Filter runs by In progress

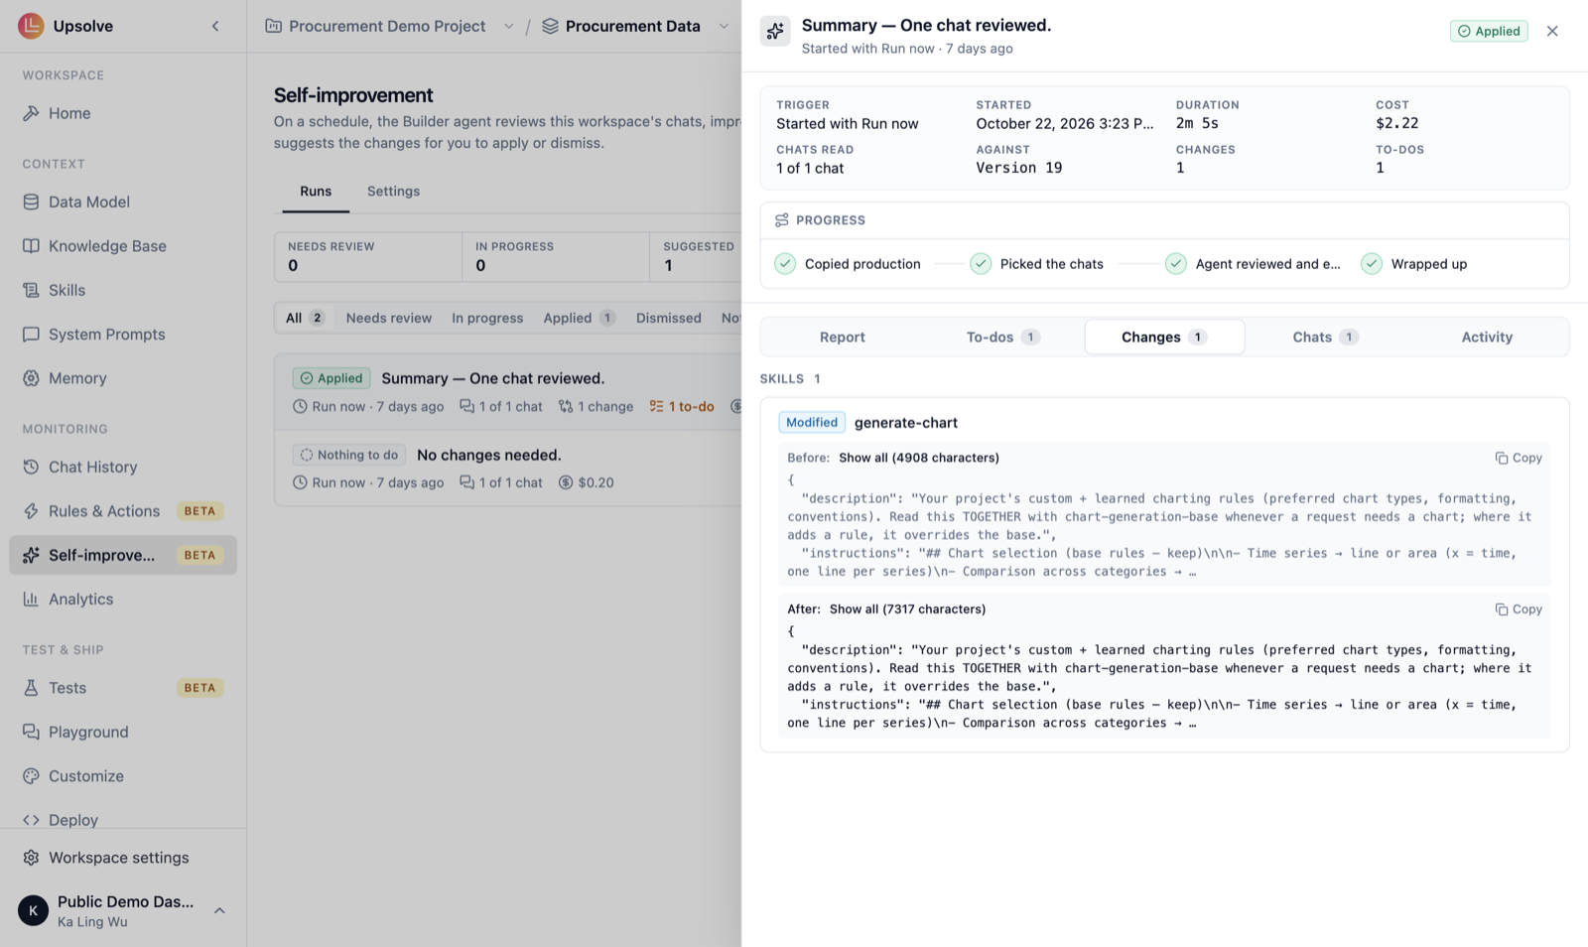point(487,318)
